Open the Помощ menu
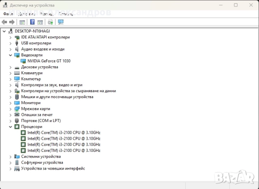259x189 pixels. pyautogui.click(x=66, y=14)
